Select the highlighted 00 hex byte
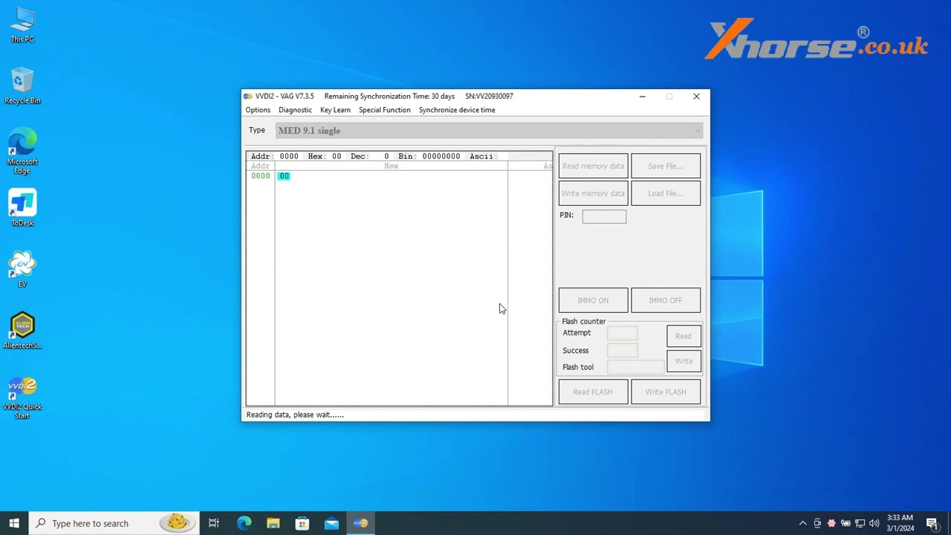Screen dimensions: 951x535 pyautogui.click(x=284, y=176)
